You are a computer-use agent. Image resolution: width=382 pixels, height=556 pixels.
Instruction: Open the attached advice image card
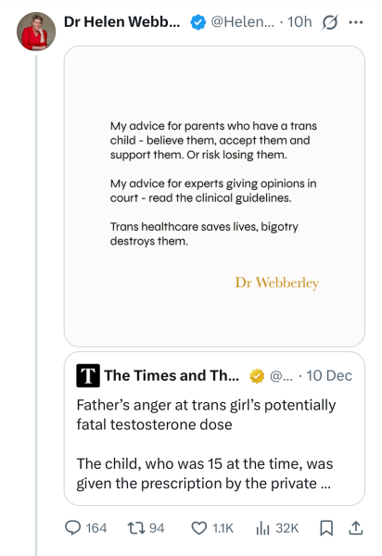pyautogui.click(x=214, y=196)
